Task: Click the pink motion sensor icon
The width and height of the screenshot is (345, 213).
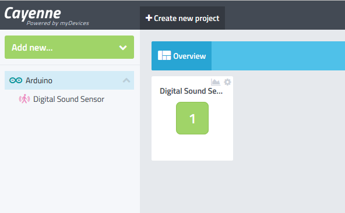Action: 24,99
